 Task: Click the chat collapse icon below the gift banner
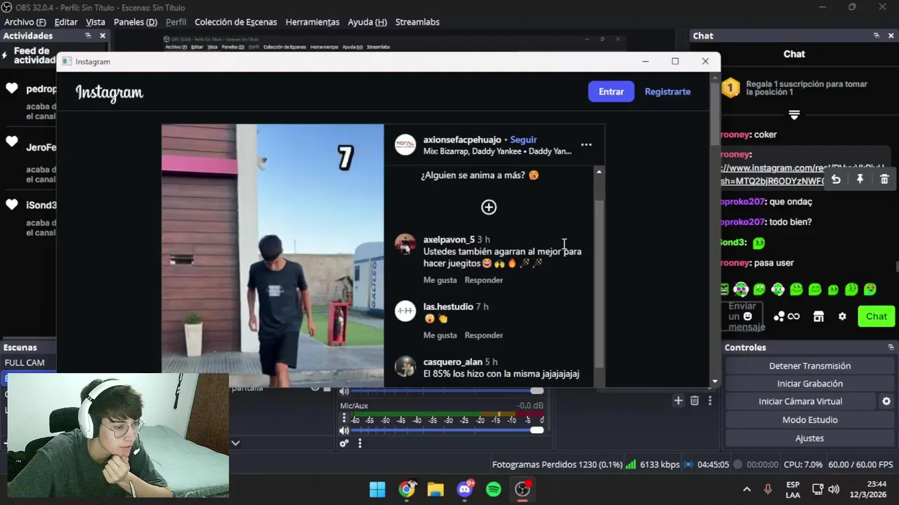(x=794, y=114)
